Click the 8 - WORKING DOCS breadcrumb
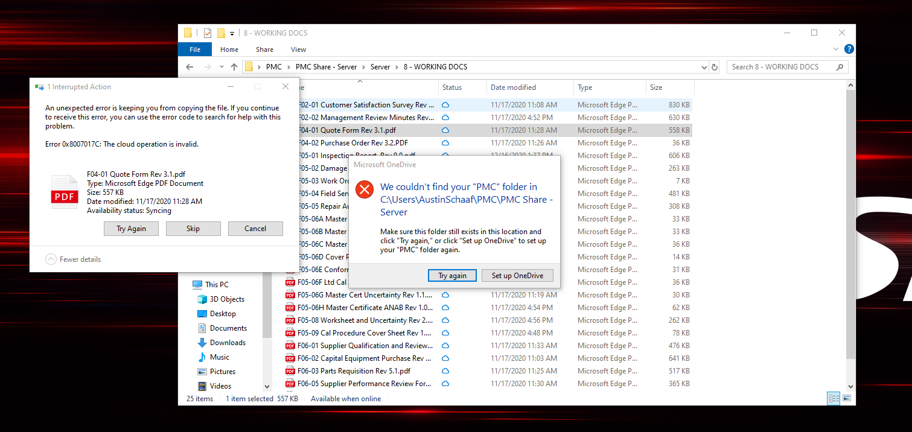Viewport: 912px width, 432px height. 435,67
